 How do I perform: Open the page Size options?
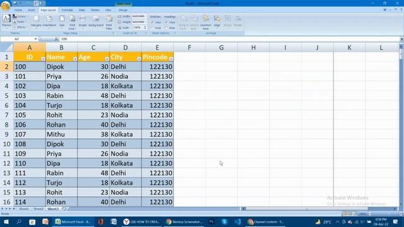(x=62, y=21)
